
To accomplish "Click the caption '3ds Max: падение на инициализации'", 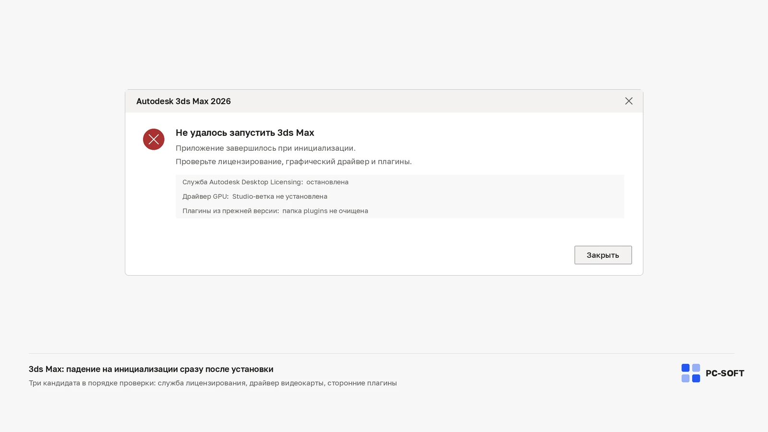I will tap(151, 369).
